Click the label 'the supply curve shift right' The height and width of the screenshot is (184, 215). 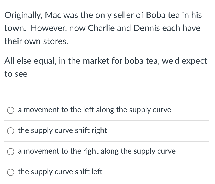62,131
